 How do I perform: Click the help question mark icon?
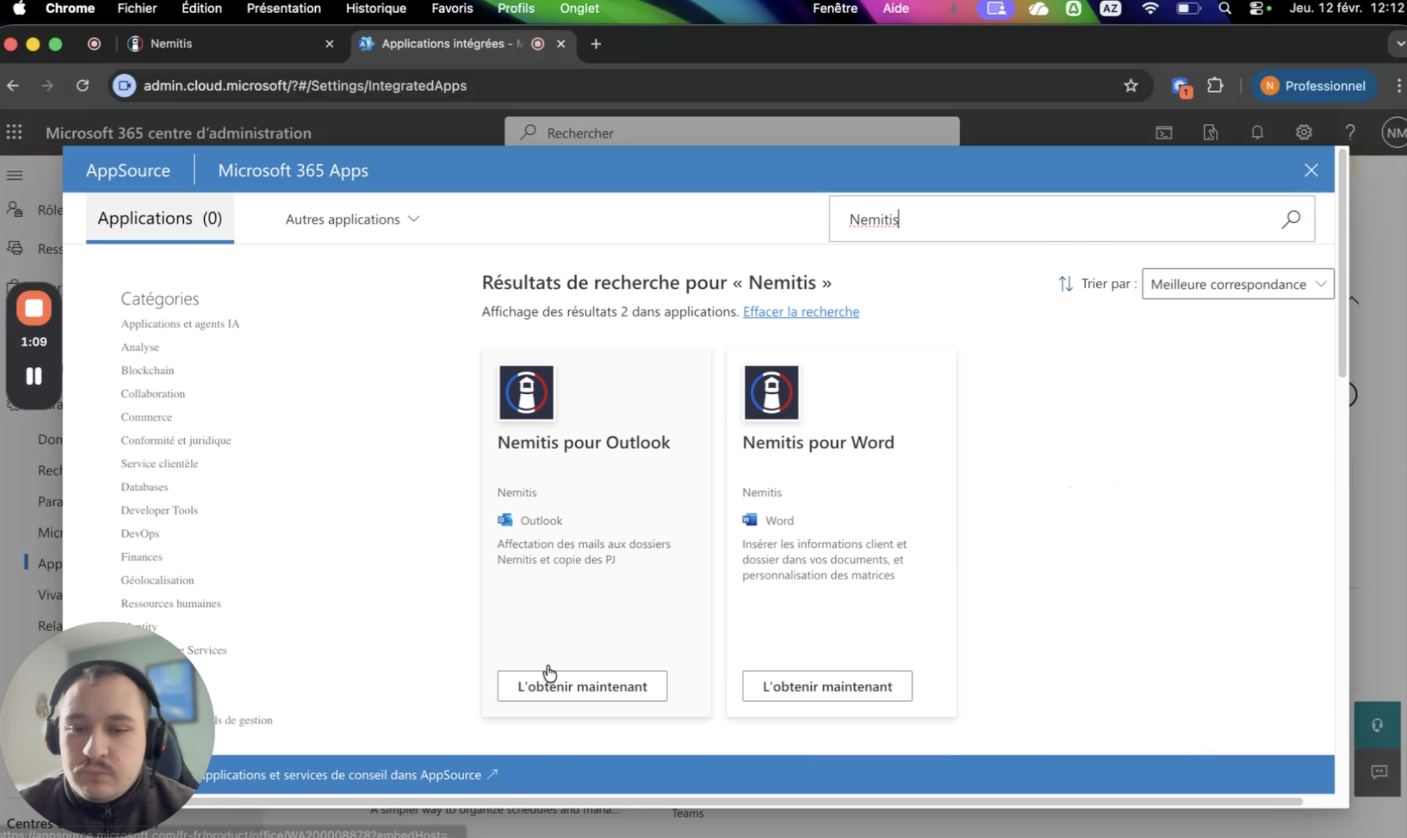(1350, 132)
